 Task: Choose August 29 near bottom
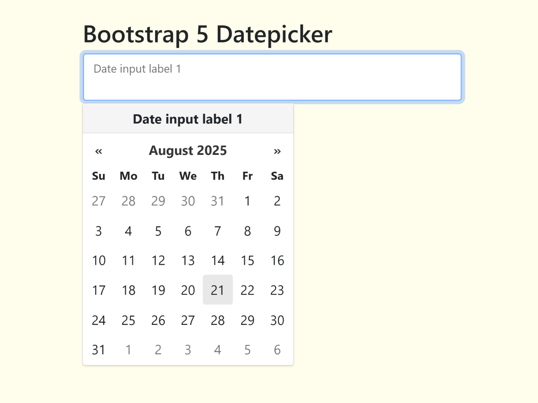tap(247, 320)
